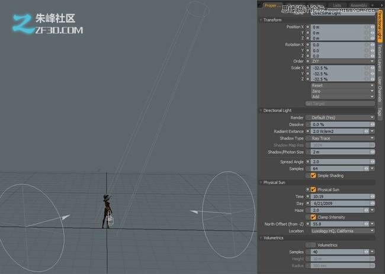Viewport: 385px width, 274px height.
Task: Click the key dot beside Time field
Action: point(309,196)
